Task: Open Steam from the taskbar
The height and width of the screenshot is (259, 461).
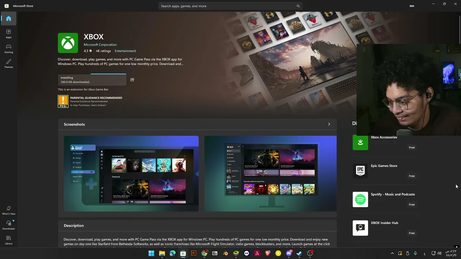Action: (299, 253)
